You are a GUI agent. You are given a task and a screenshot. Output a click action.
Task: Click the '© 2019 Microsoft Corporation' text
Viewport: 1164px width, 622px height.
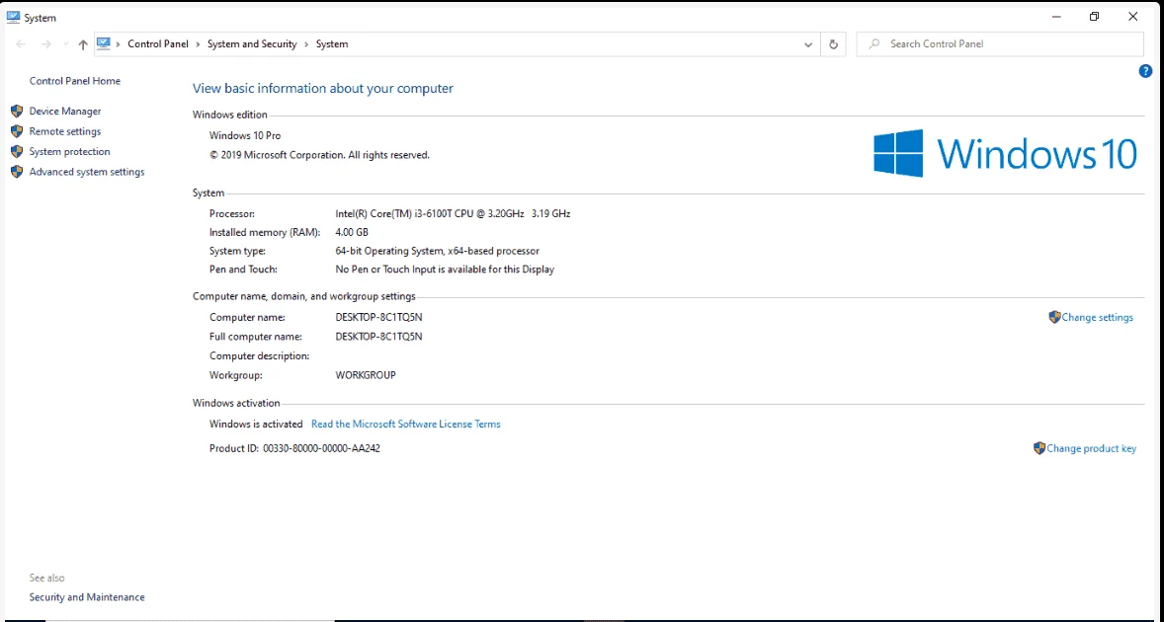coord(319,155)
